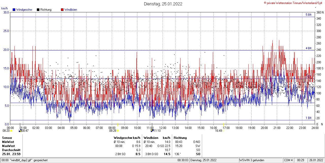Image resolution: width=325 pixels, height=163 pixels.
Task: Click the sun icon beside 08:28
Action: tap(118, 131)
